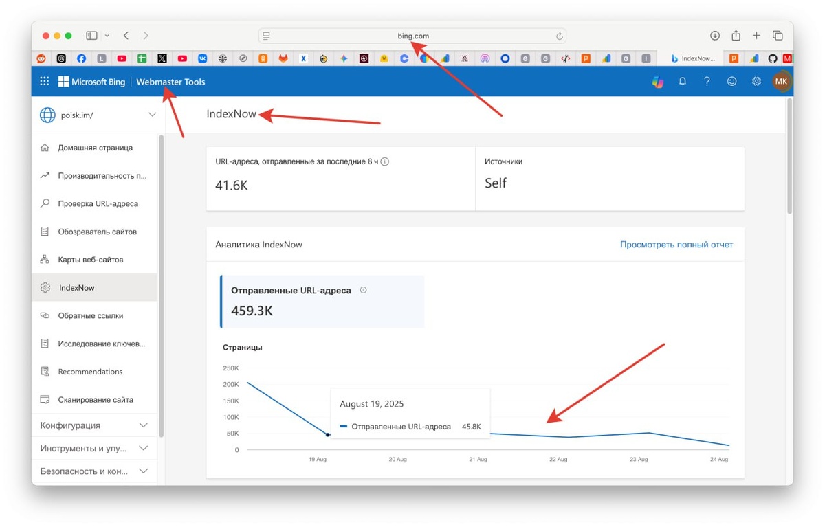Open Карты веб-сайтов in sidebar

94,260
